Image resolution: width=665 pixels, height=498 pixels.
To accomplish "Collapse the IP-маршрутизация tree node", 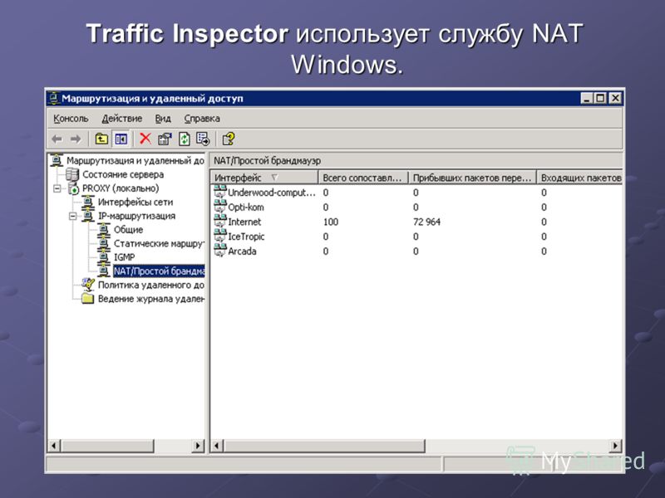I will (x=73, y=216).
